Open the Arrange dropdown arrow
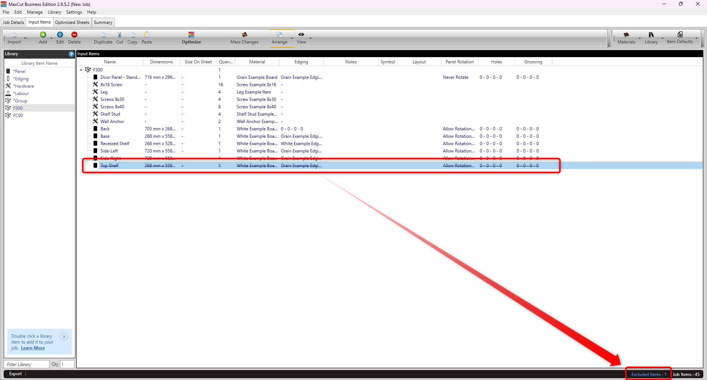Image resolution: width=707 pixels, height=380 pixels. coord(292,38)
